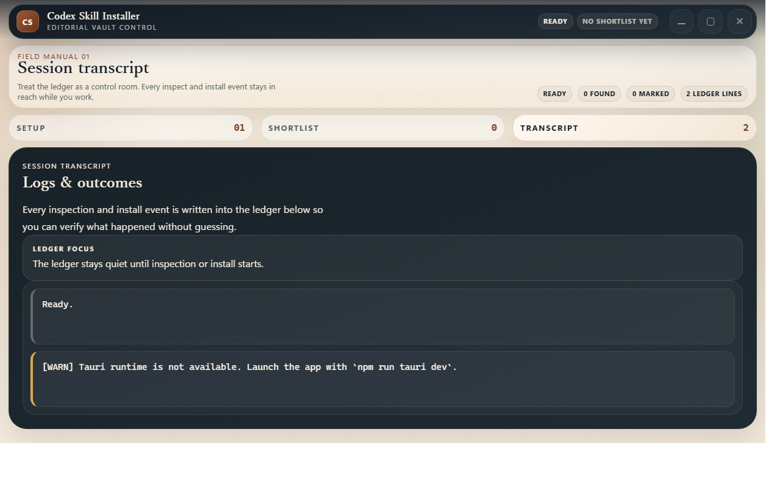Close the Codex Skill Installer window
Image resolution: width=780 pixels, height=499 pixels.
[x=740, y=21]
